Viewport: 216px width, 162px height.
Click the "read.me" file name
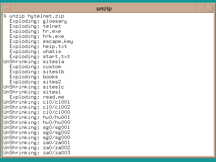(x=53, y=97)
